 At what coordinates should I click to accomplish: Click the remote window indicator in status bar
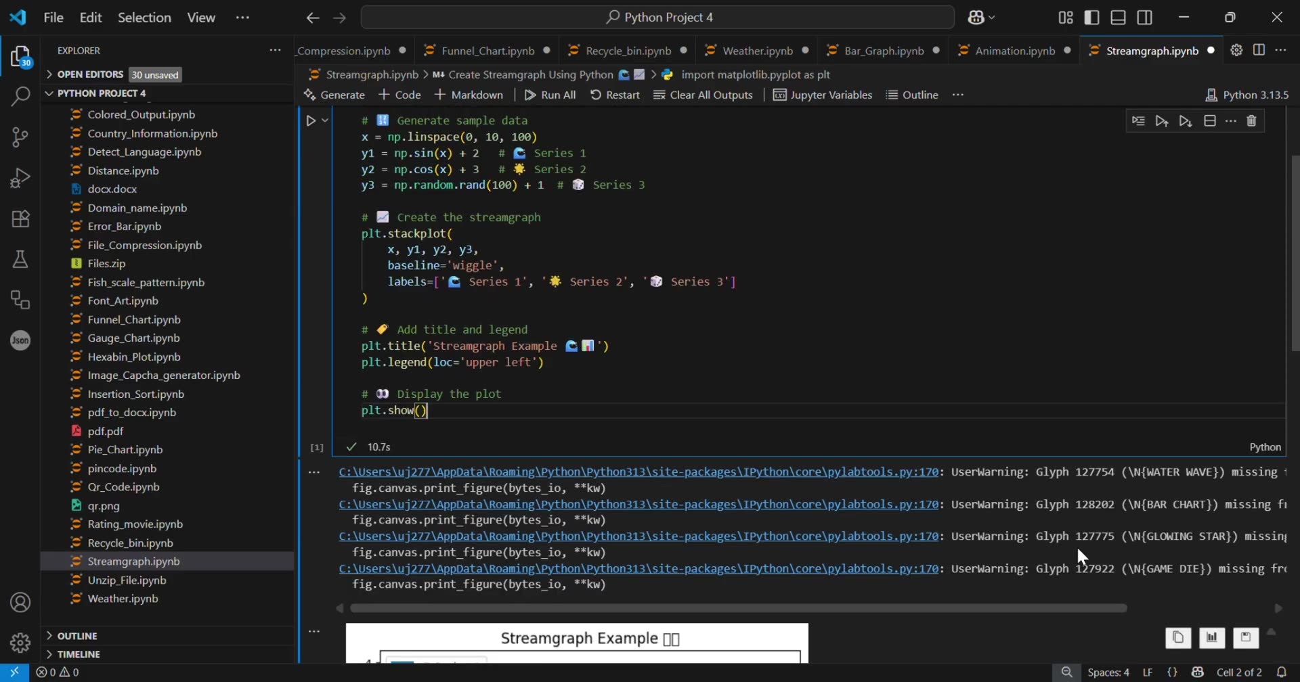tap(14, 673)
